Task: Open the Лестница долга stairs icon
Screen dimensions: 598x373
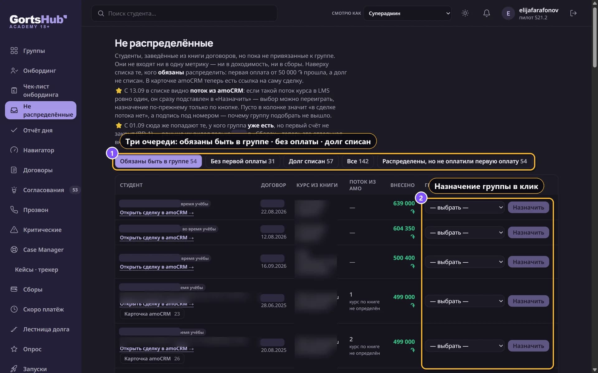Action: point(14,329)
